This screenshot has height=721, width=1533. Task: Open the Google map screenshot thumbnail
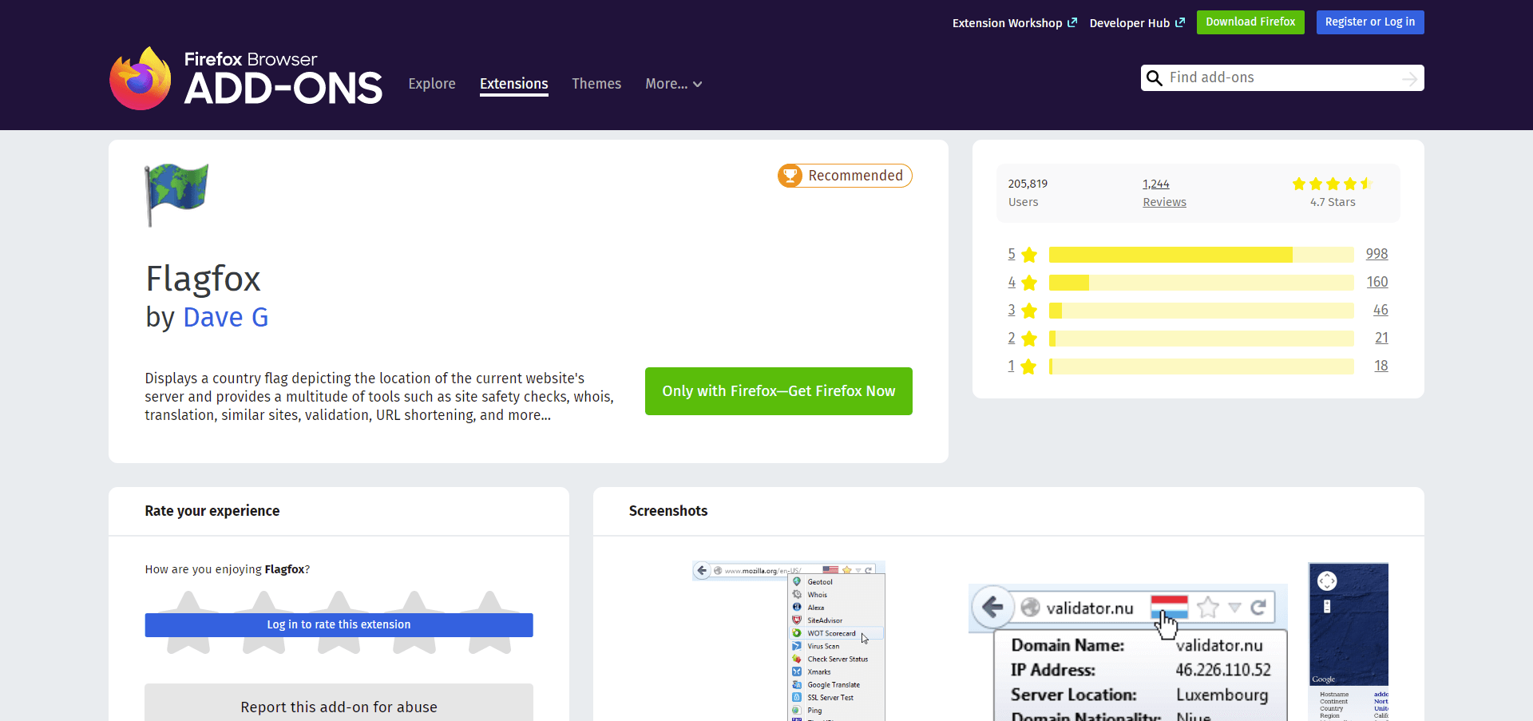click(1349, 642)
